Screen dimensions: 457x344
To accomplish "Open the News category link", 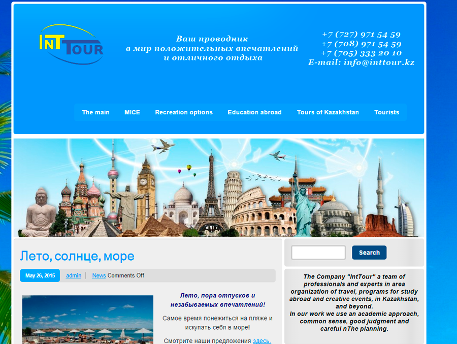I will point(99,275).
